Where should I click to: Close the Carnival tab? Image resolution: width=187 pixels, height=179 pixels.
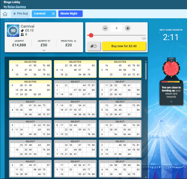53,14
